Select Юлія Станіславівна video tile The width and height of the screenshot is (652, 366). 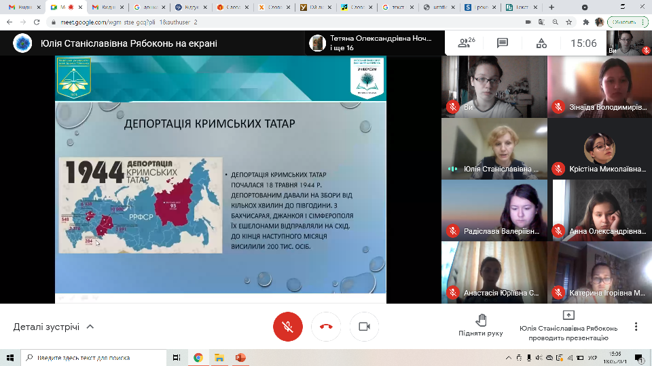point(494,148)
